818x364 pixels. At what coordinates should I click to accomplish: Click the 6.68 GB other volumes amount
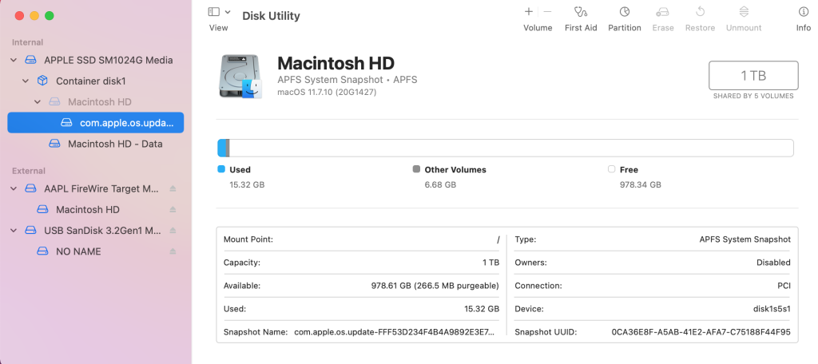(440, 184)
